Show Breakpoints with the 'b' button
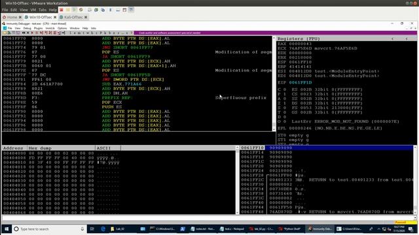 [x=110, y=33]
